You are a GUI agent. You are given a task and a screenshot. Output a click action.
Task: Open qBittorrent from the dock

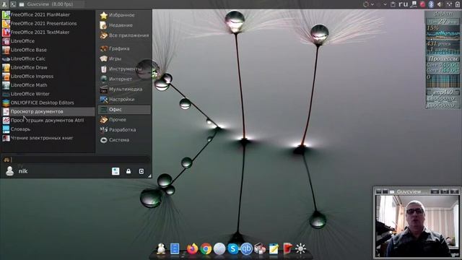coord(246,248)
